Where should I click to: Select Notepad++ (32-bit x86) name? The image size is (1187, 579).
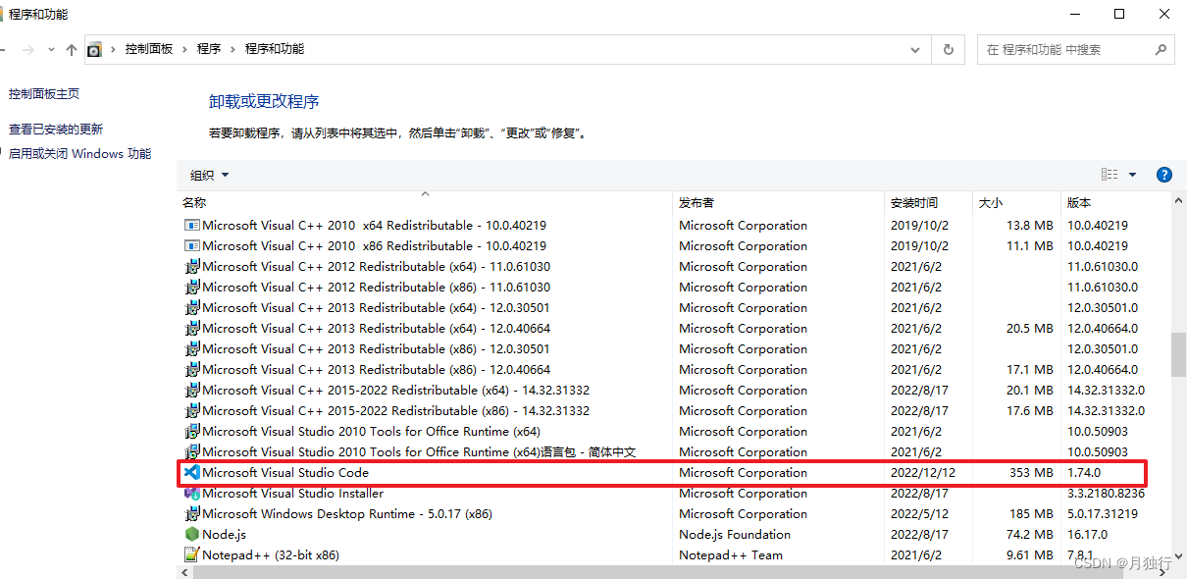271,555
